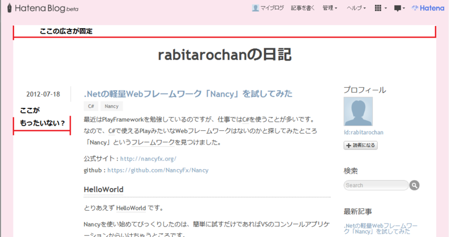This screenshot has height=237, width=449.
Task: Click the Hatena Blog pen logo icon
Action: pos(10,8)
